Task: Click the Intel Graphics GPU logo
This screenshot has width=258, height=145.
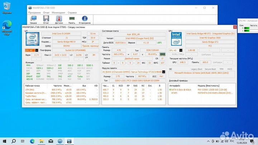Action: 176,39
